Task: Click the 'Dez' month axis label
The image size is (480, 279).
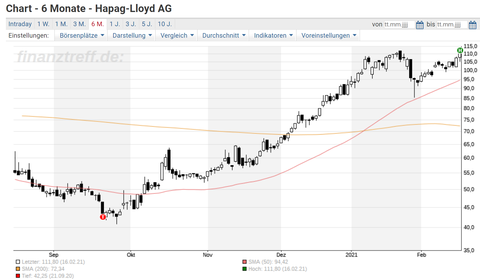Action: (x=281, y=255)
